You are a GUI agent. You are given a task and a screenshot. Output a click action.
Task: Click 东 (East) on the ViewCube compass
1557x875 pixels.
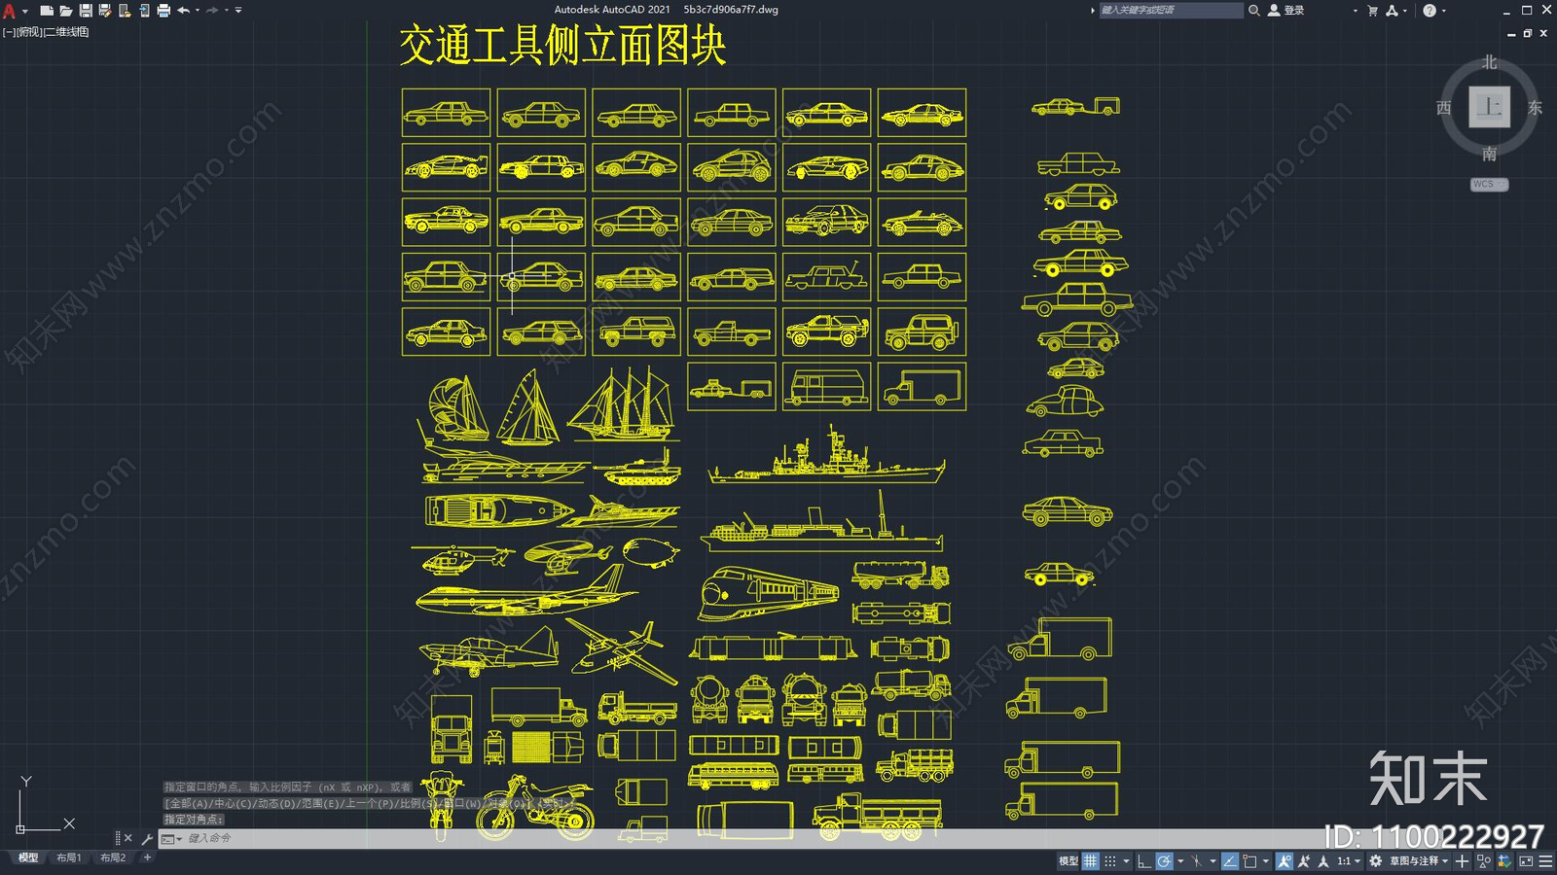pyautogui.click(x=1535, y=108)
